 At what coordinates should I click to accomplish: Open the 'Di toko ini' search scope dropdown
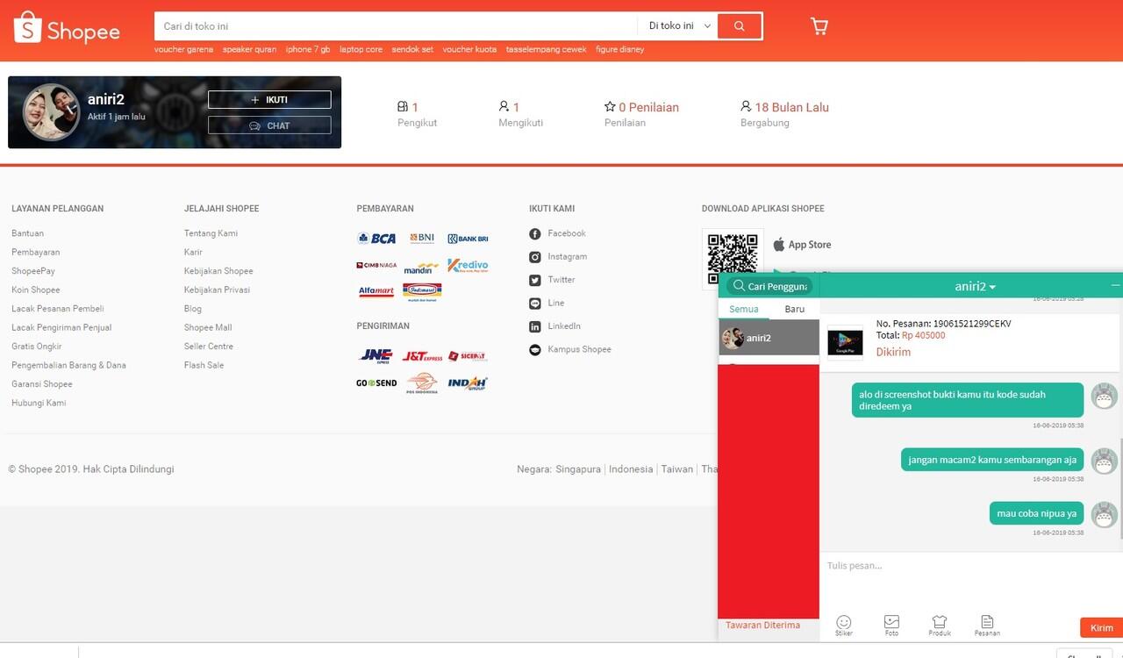click(x=678, y=26)
